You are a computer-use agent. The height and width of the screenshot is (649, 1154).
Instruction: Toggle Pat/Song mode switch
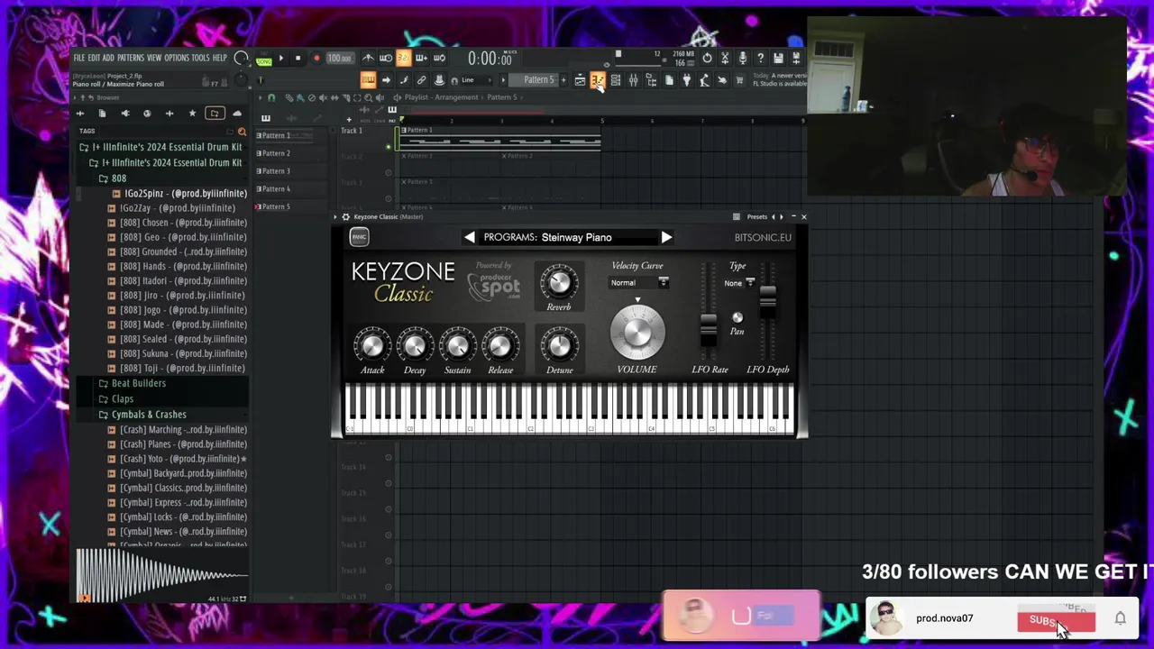coord(263,59)
